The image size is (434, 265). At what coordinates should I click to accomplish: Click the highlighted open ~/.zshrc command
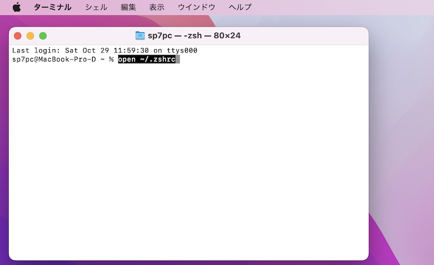(x=146, y=59)
